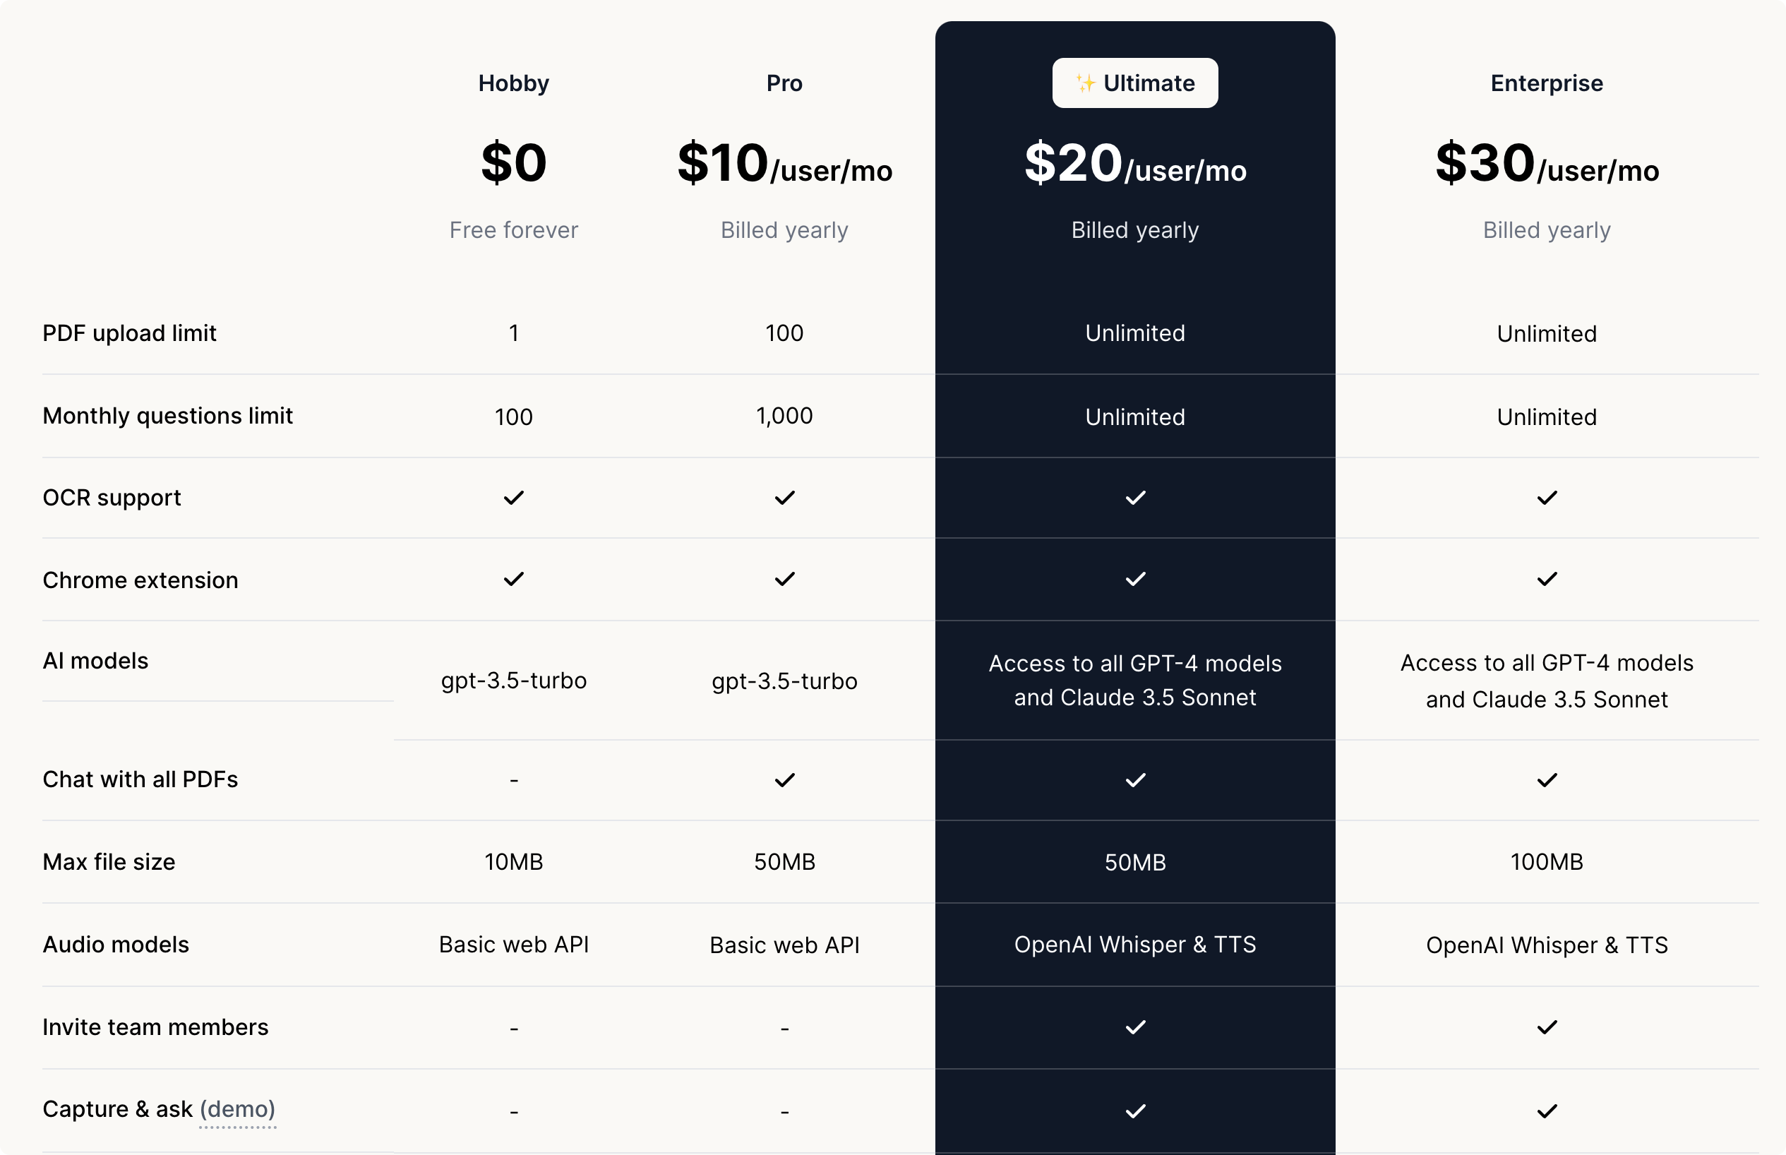The image size is (1786, 1155).
Task: Click Hobby's OCR support checkmark
Action: pos(514,498)
